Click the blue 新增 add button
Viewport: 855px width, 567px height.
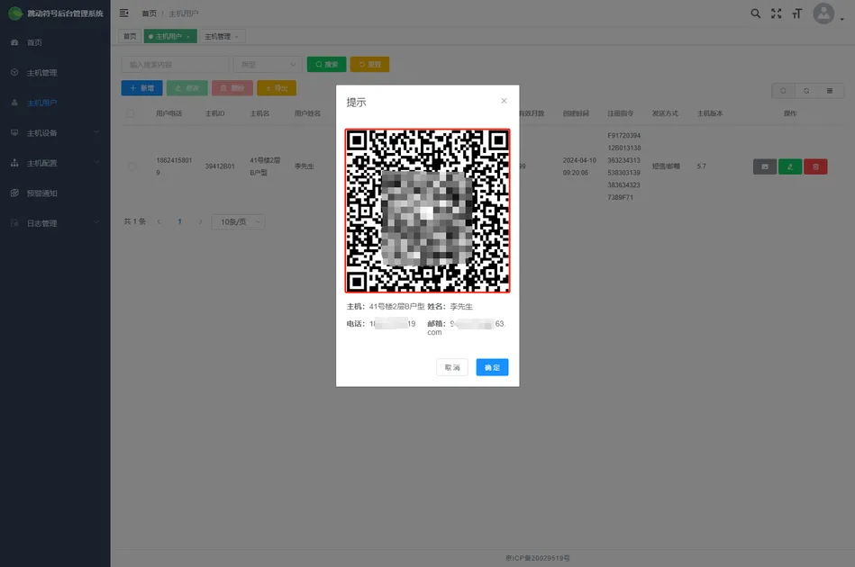[x=141, y=88]
